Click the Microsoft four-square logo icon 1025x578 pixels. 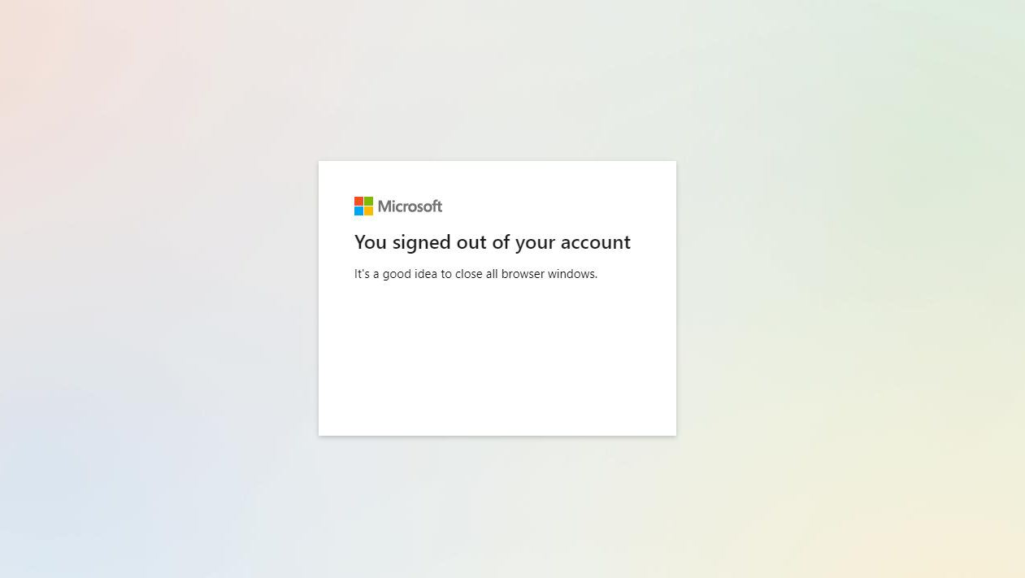363,206
